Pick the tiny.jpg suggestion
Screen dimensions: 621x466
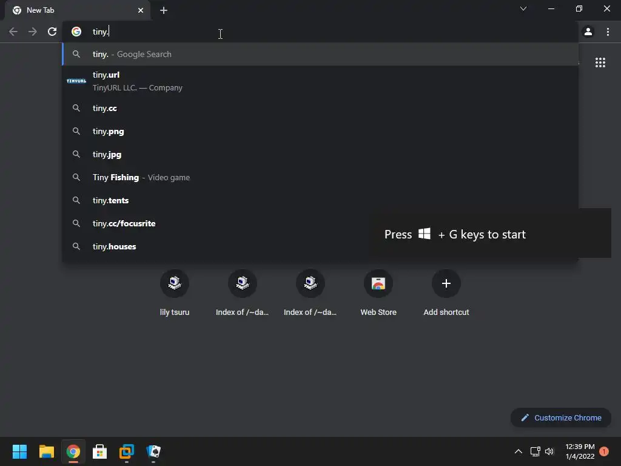tap(320, 154)
